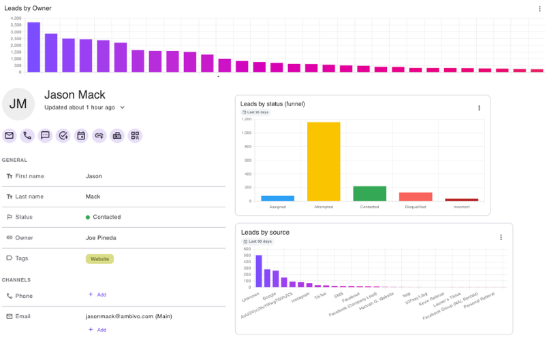The image size is (545, 340).
Task: Edit the First name value Jason
Action: (x=94, y=176)
